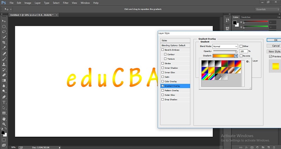Open the Properties panel icon below History
This screenshot has width=281, height=149.
click(228, 28)
